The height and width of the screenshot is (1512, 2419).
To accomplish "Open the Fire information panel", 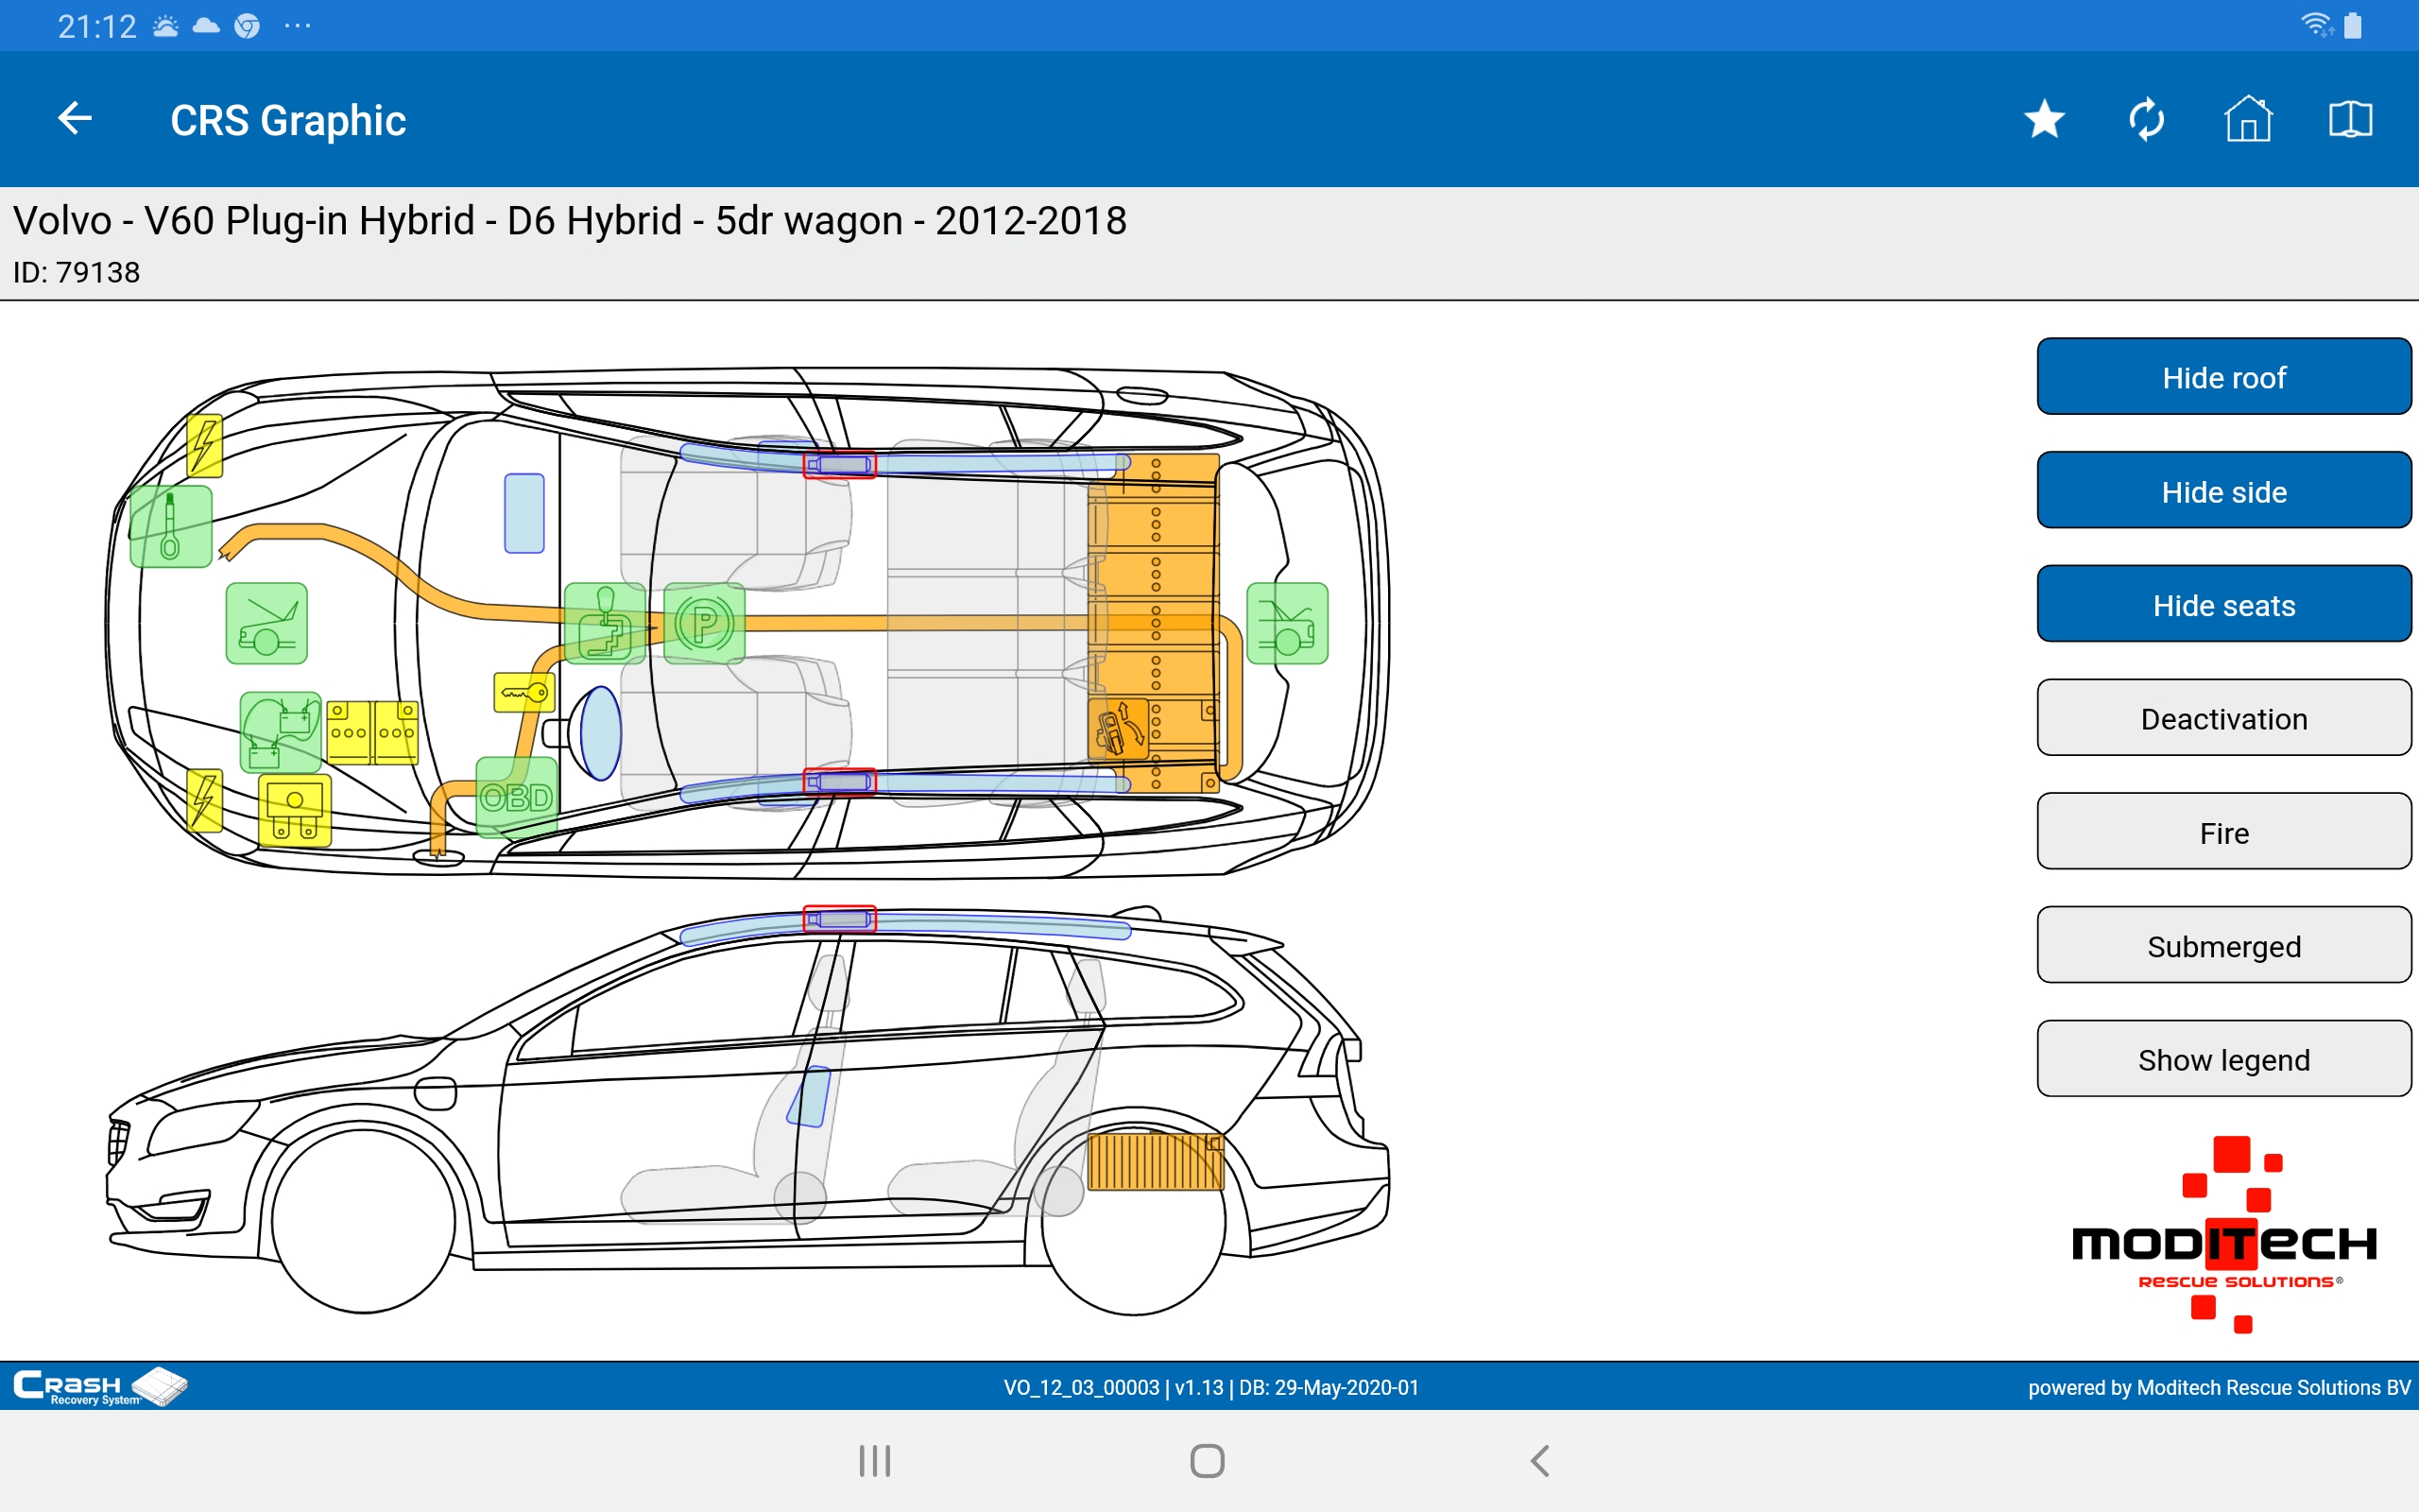I will coord(2223,832).
